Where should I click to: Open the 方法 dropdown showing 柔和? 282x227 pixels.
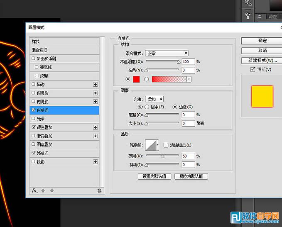[x=154, y=99]
